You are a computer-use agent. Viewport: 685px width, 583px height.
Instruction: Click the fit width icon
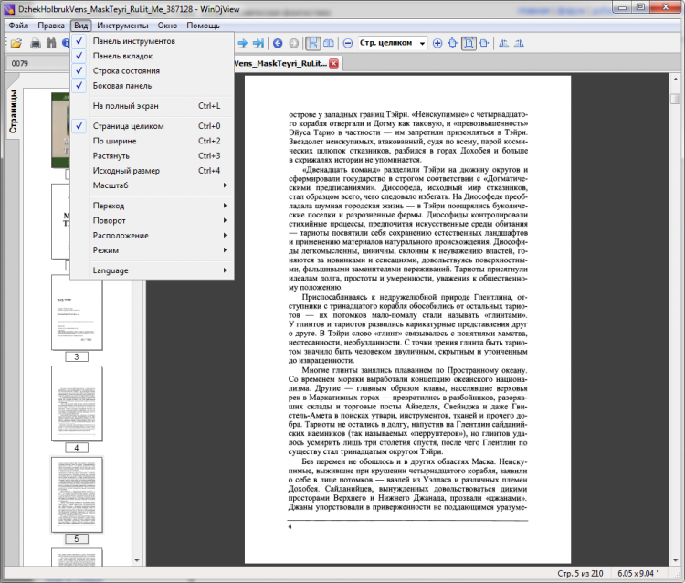tap(483, 43)
